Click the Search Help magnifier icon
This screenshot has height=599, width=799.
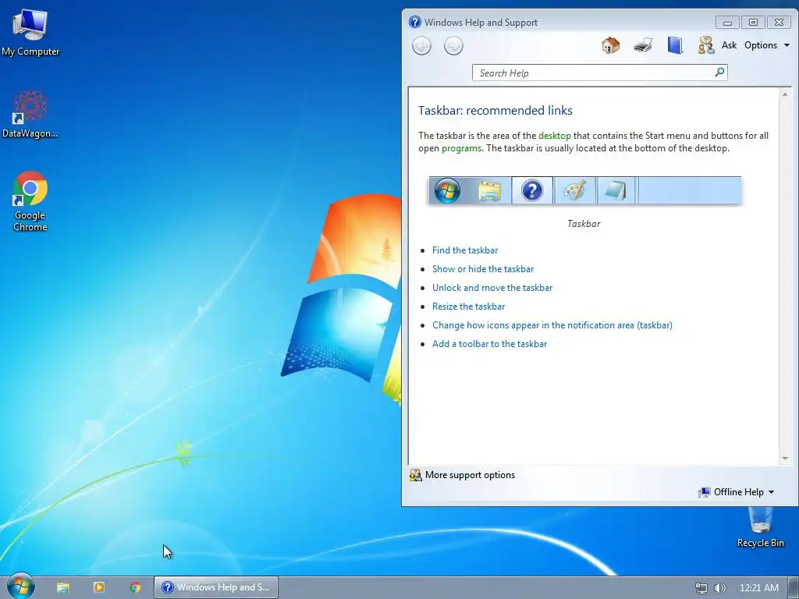coord(719,73)
